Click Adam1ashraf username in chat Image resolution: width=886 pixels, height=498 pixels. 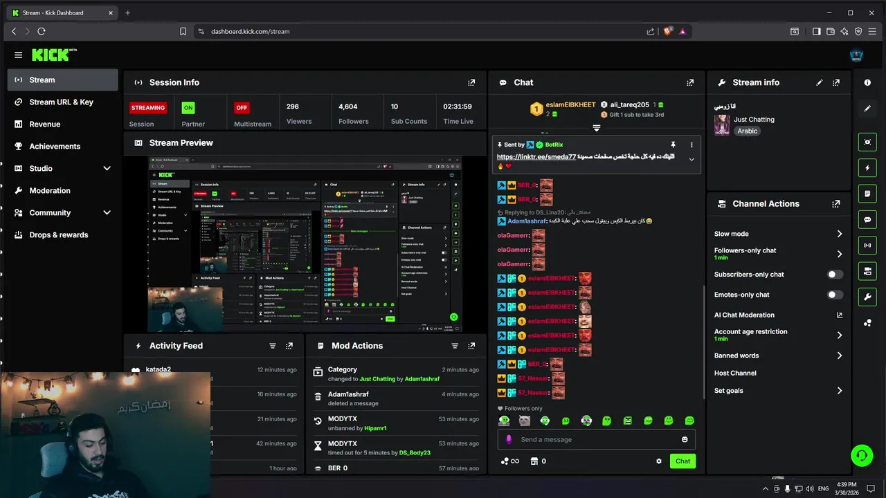[x=527, y=221]
